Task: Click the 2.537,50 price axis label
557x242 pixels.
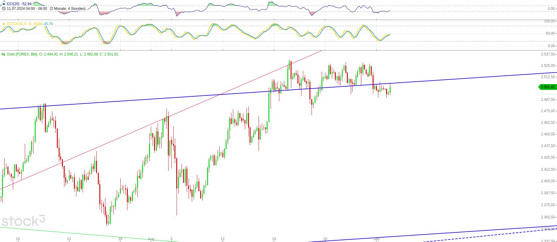Action: (548, 54)
